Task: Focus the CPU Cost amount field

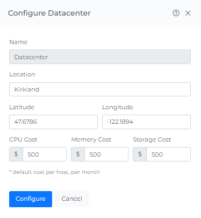Action: coord(45,154)
